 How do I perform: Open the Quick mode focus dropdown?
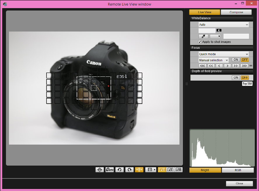click(x=223, y=54)
